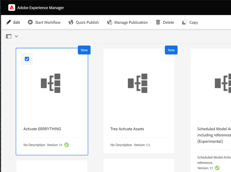This screenshot has width=231, height=172.
Task: Open Adobe Experience Manager home link
Action: 41,8
